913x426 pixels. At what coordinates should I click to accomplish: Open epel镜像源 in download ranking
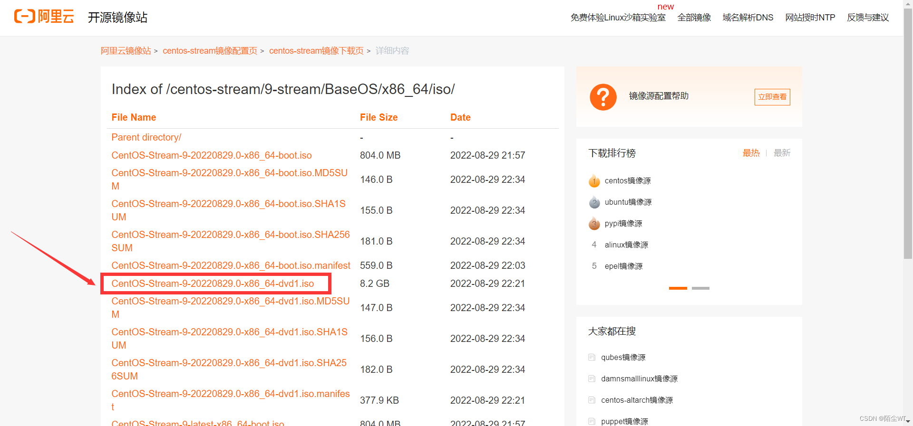click(x=623, y=266)
